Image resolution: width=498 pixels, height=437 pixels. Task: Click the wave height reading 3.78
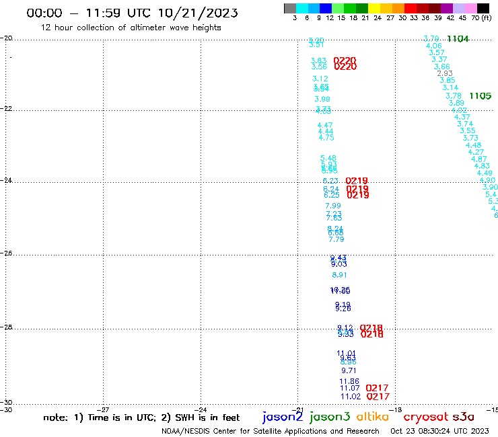[x=454, y=96]
